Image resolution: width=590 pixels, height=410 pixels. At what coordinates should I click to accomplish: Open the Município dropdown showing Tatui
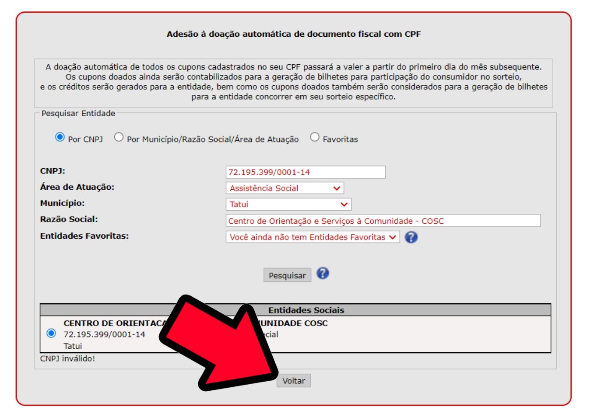pyautogui.click(x=288, y=204)
